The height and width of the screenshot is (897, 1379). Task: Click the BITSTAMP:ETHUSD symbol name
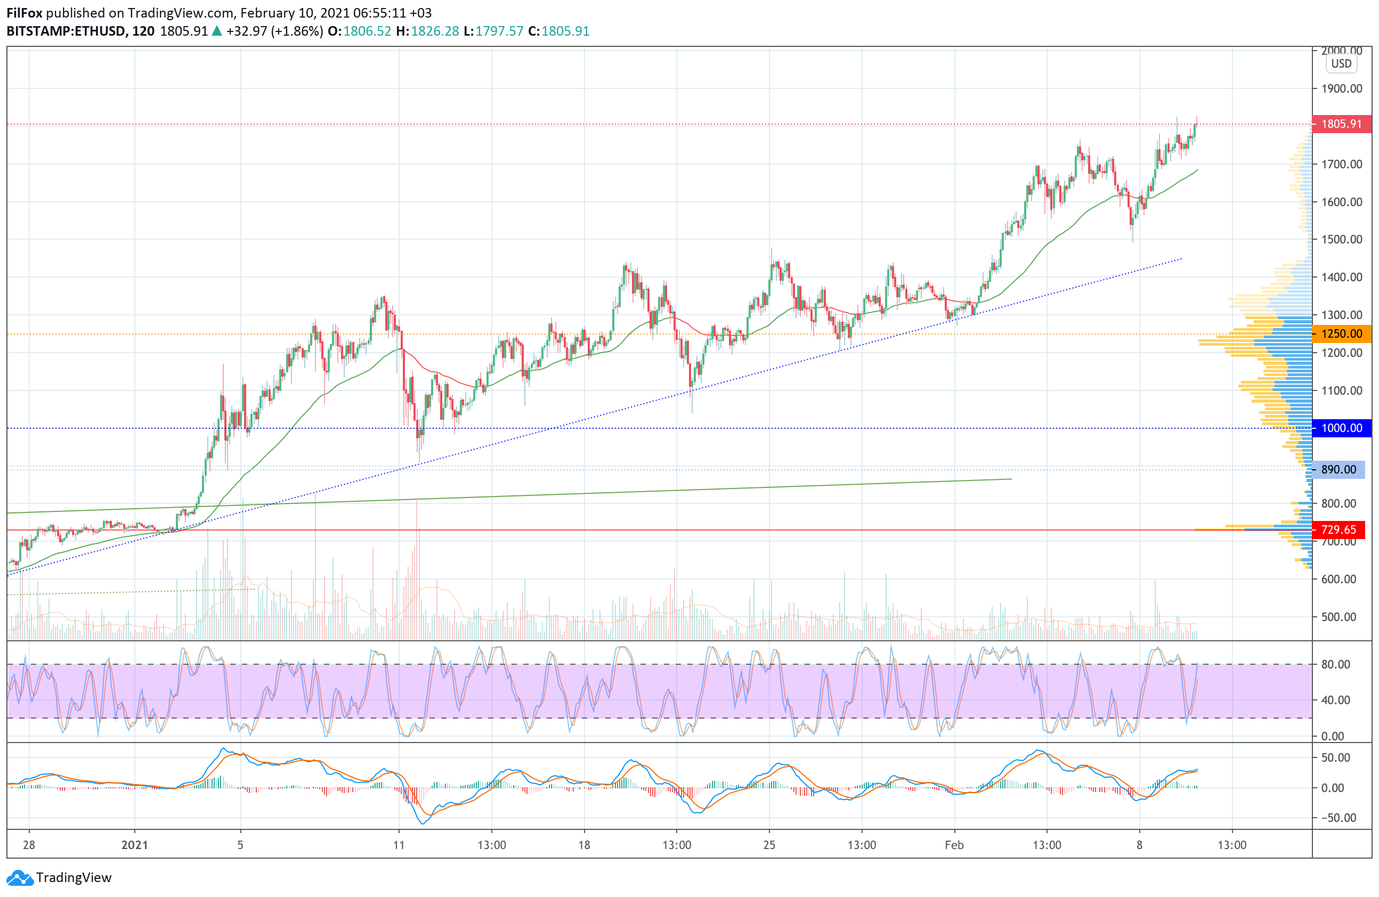[66, 31]
